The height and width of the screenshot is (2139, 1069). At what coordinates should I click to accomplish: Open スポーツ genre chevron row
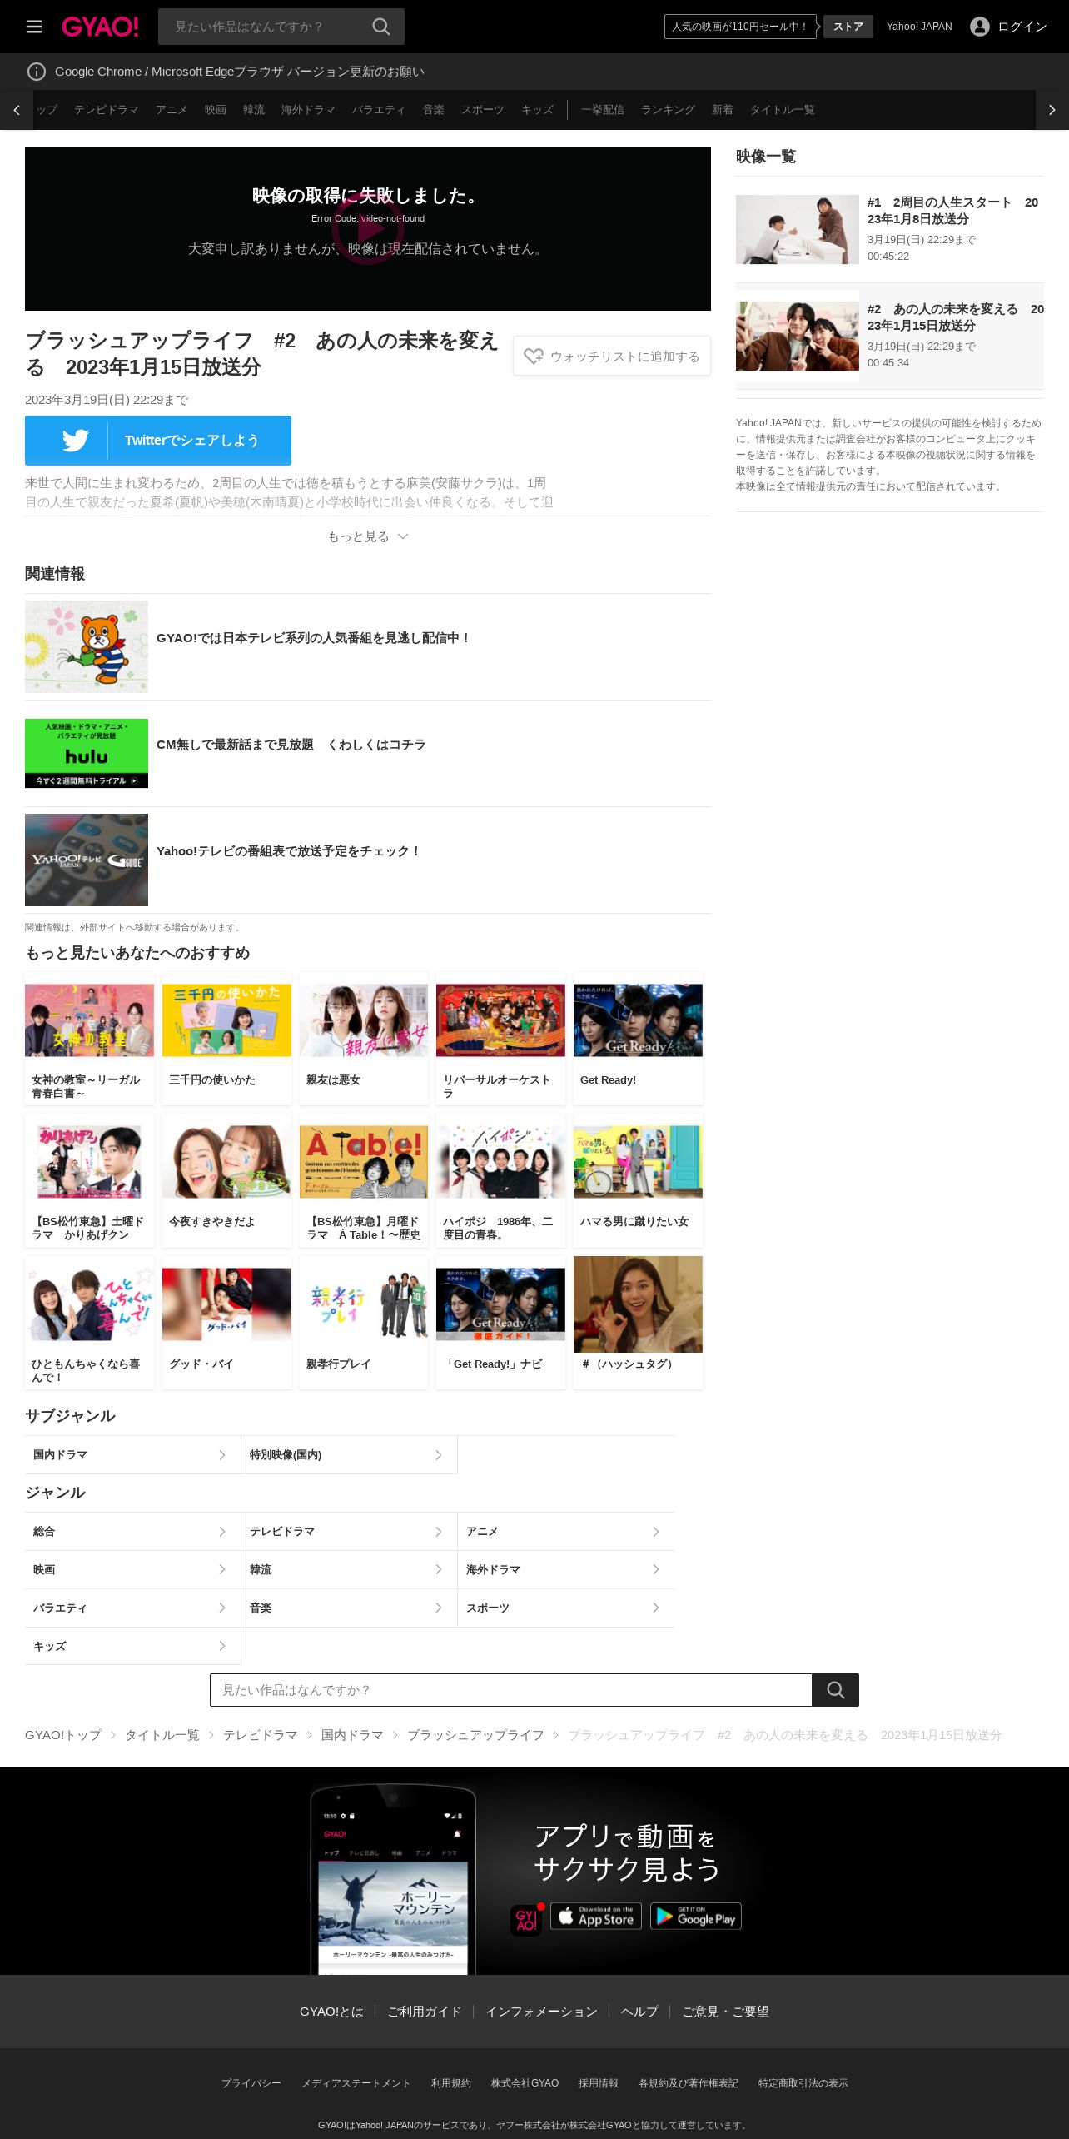click(566, 1608)
